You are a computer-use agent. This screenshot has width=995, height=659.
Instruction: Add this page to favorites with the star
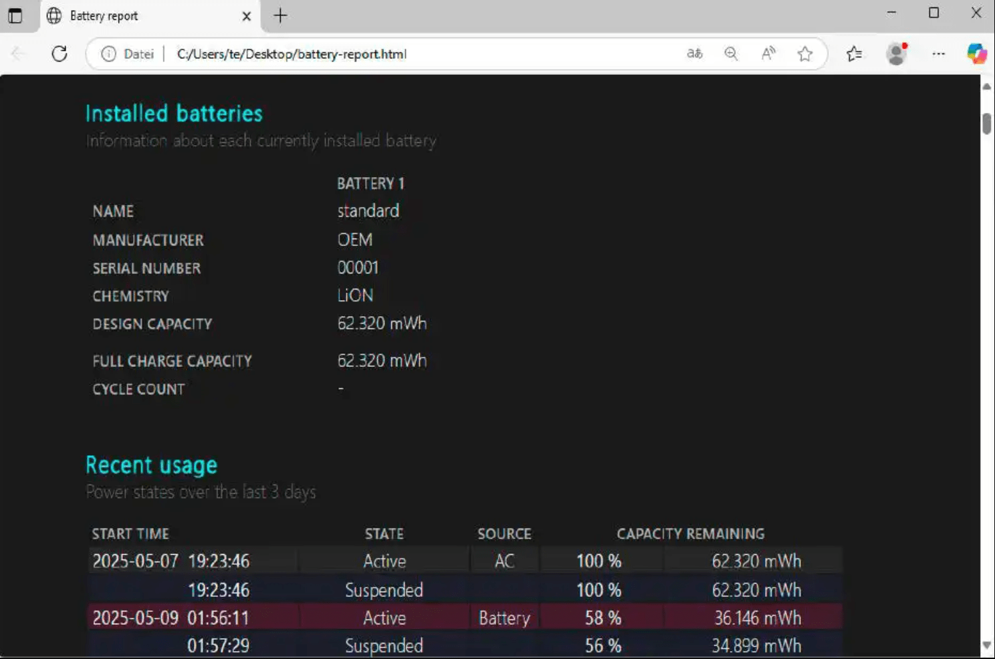click(805, 53)
